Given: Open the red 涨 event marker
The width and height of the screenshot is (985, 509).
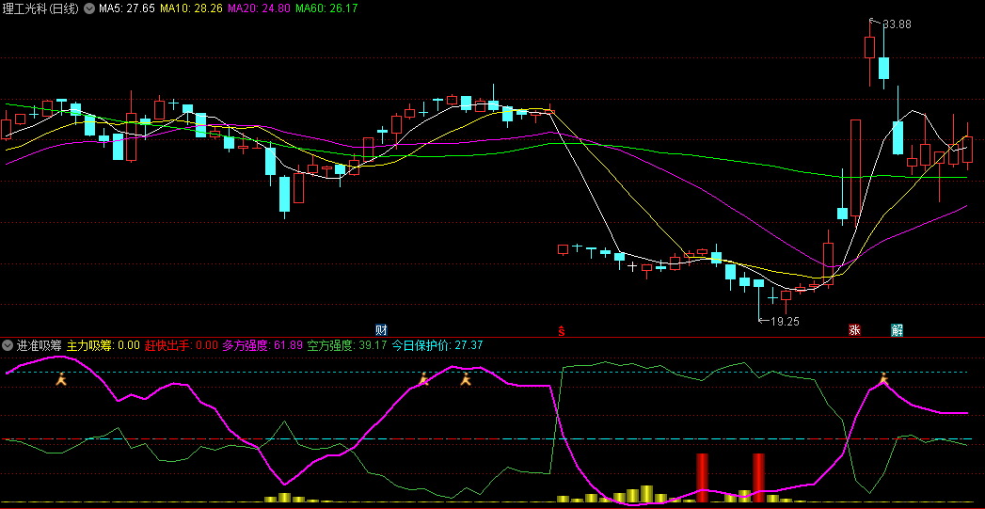Looking at the screenshot, I should [x=854, y=330].
